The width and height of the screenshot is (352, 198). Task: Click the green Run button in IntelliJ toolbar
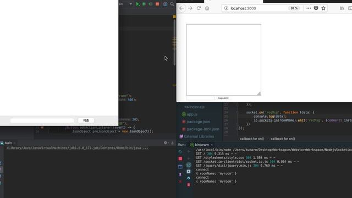(137, 4)
